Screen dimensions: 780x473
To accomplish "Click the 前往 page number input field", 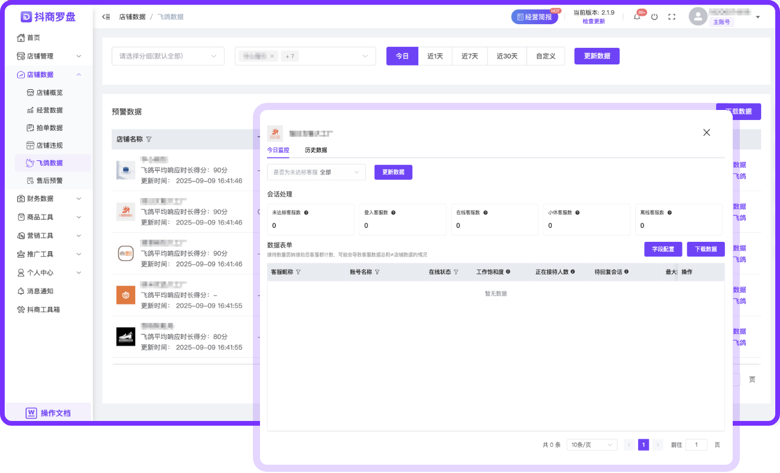I will [x=696, y=445].
